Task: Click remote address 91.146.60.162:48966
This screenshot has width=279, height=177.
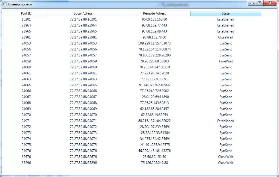Action: point(154,85)
